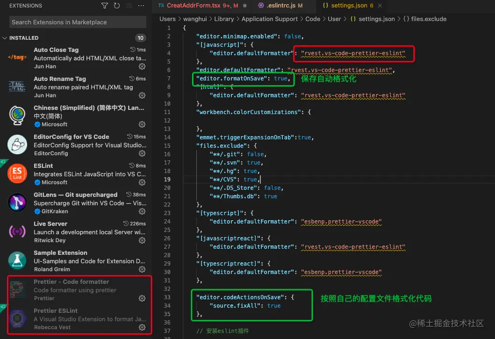
Task: Click Rebecca Vest publisher name
Action: 52,327
